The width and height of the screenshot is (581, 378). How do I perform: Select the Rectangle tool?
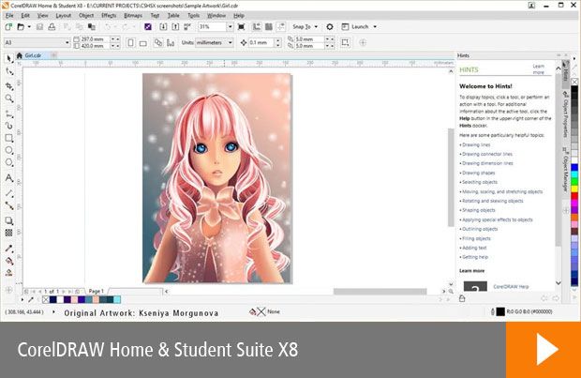[x=8, y=137]
